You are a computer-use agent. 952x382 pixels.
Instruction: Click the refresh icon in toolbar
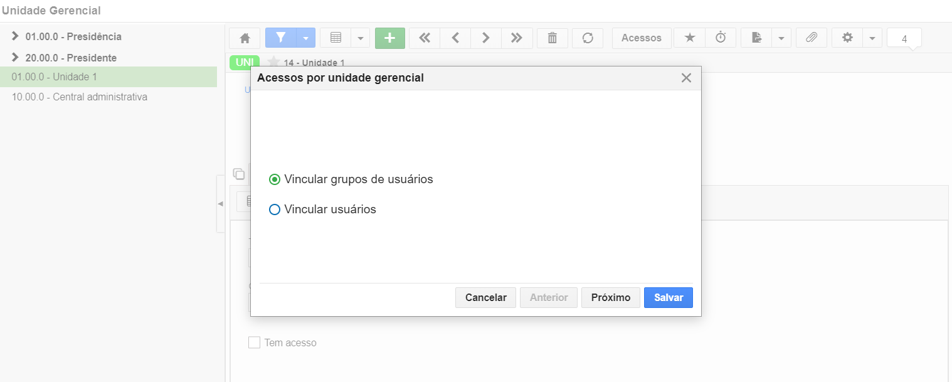(588, 38)
